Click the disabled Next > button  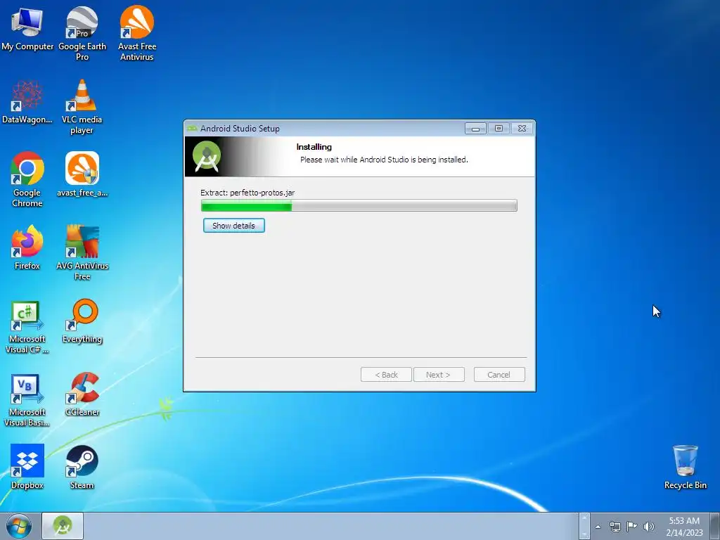pyautogui.click(x=439, y=375)
